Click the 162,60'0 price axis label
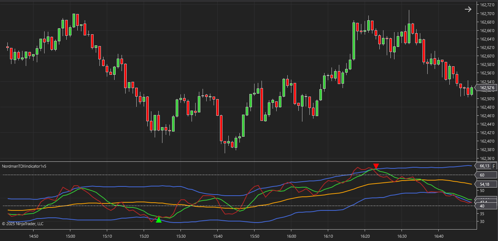The image size is (498, 241). [487, 56]
